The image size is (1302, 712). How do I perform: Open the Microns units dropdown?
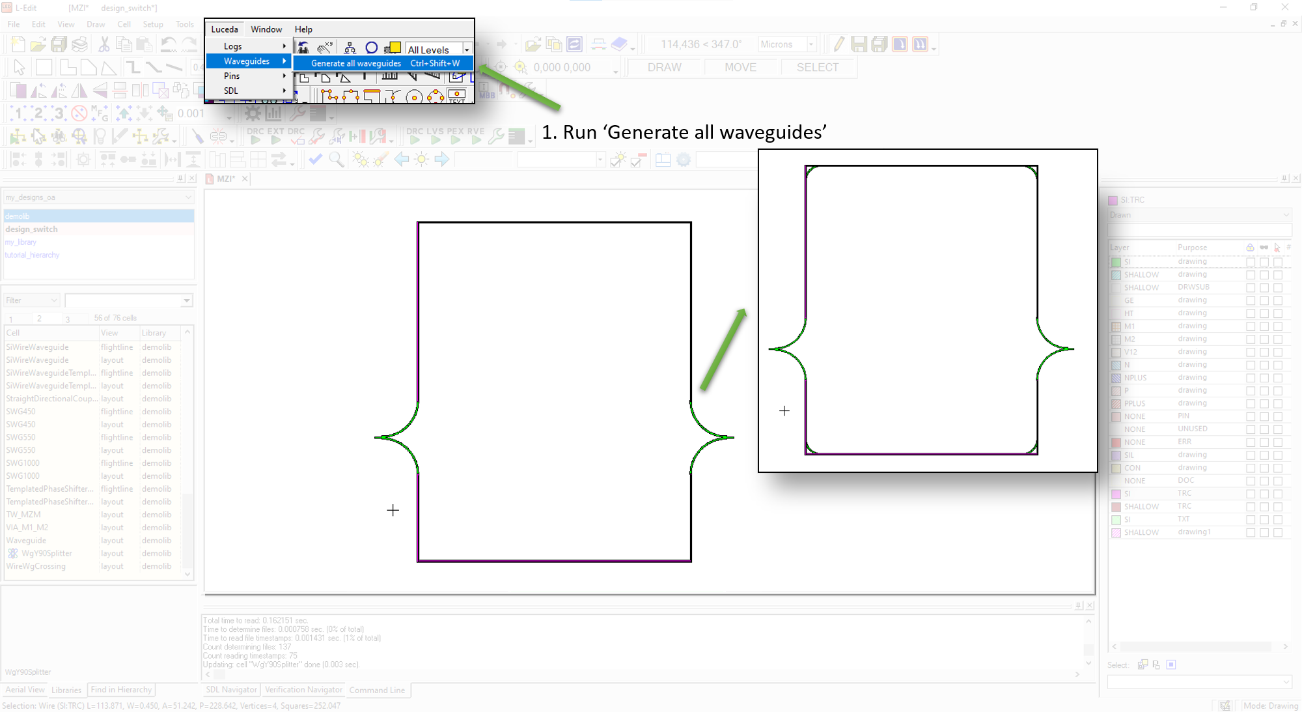(811, 44)
